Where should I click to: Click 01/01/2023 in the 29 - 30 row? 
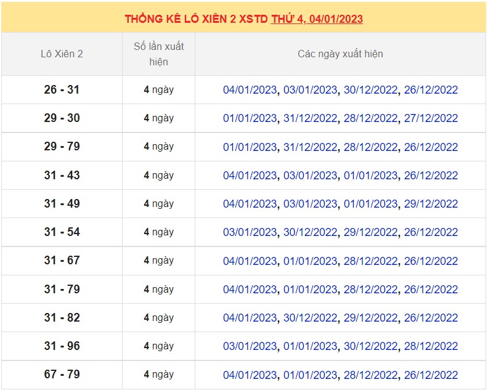[250, 118]
